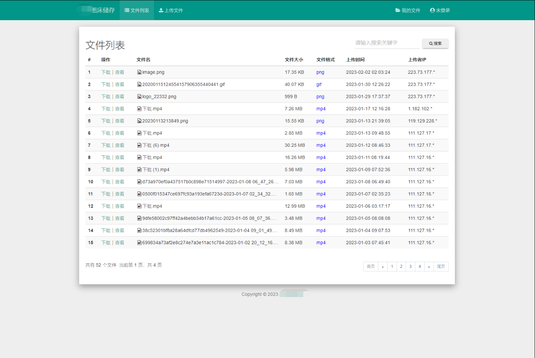Click the file icon beside 20230113213849.png
The width and height of the screenshot is (535, 358).
139,121
